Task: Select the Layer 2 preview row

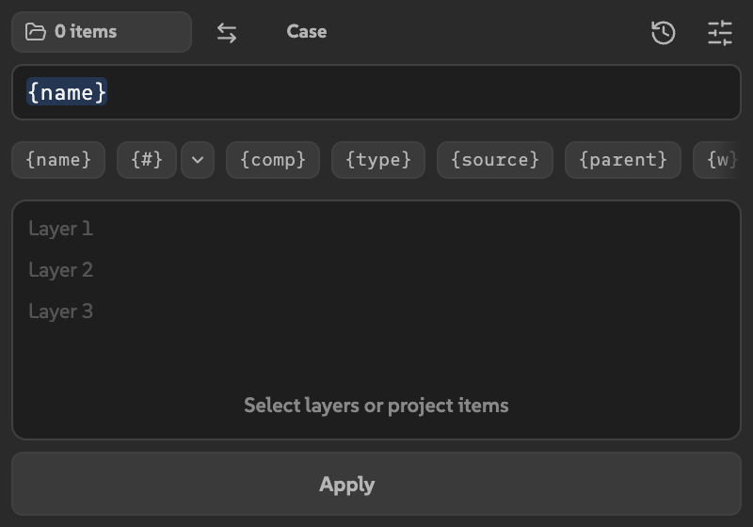Action: [60, 270]
